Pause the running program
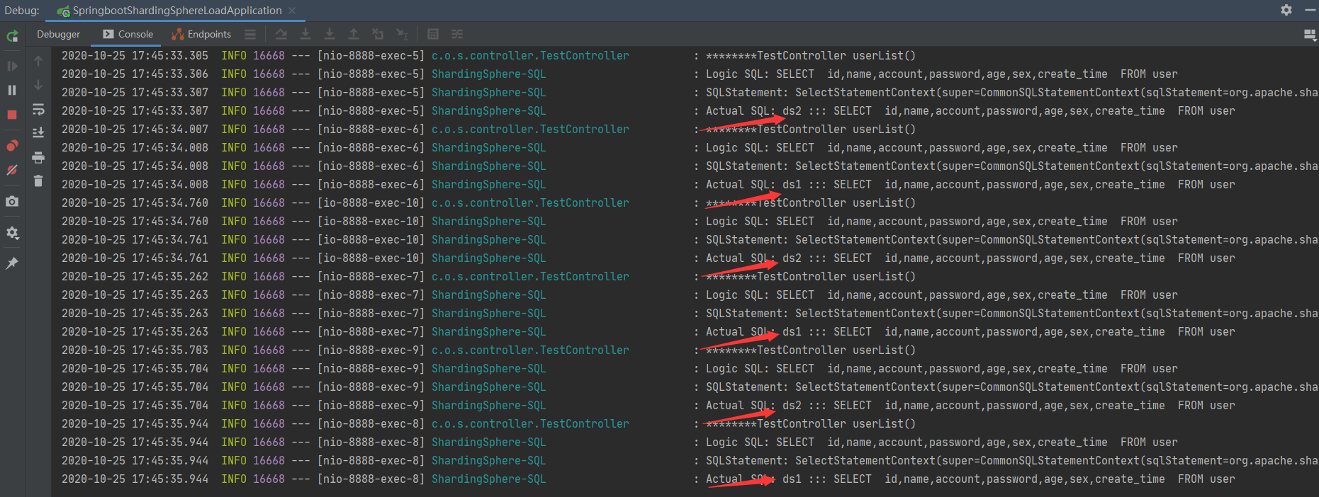This screenshot has width=1319, height=497. tap(12, 90)
